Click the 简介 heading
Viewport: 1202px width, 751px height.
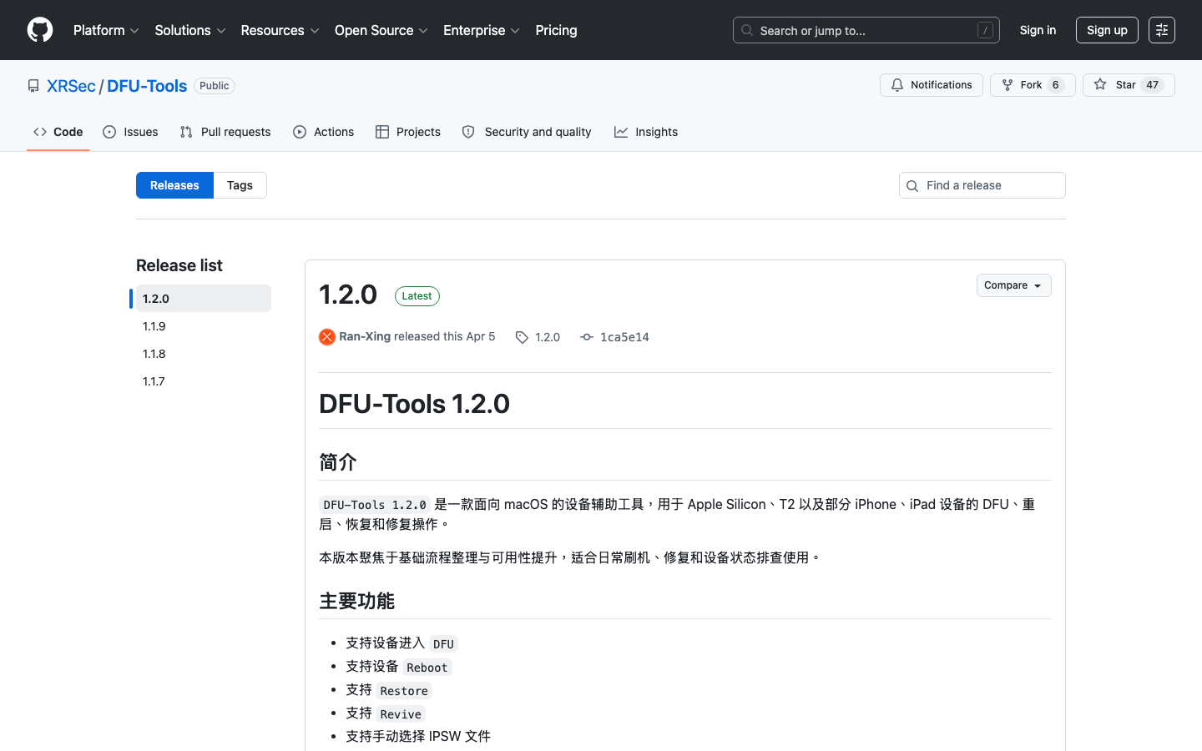tap(338, 462)
